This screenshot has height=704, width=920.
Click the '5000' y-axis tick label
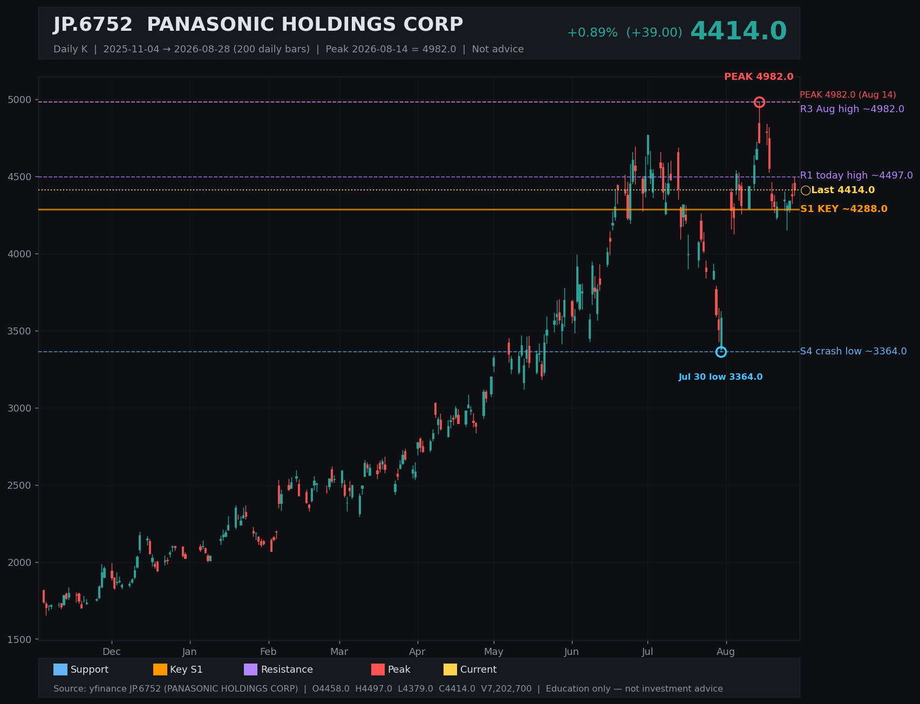19,100
